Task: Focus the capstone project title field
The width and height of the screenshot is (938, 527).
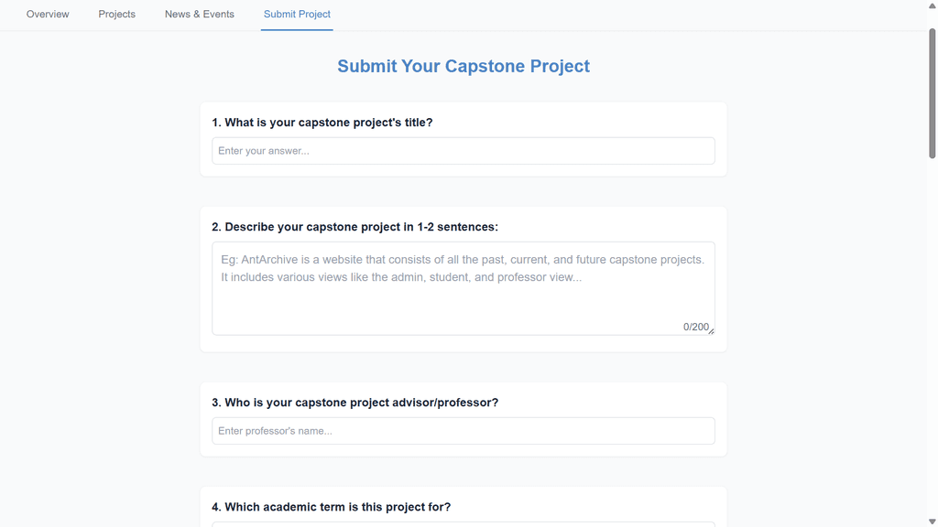Action: 463,151
